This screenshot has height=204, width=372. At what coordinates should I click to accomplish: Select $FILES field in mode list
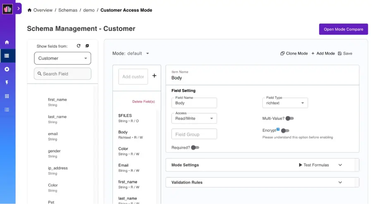tap(129, 118)
